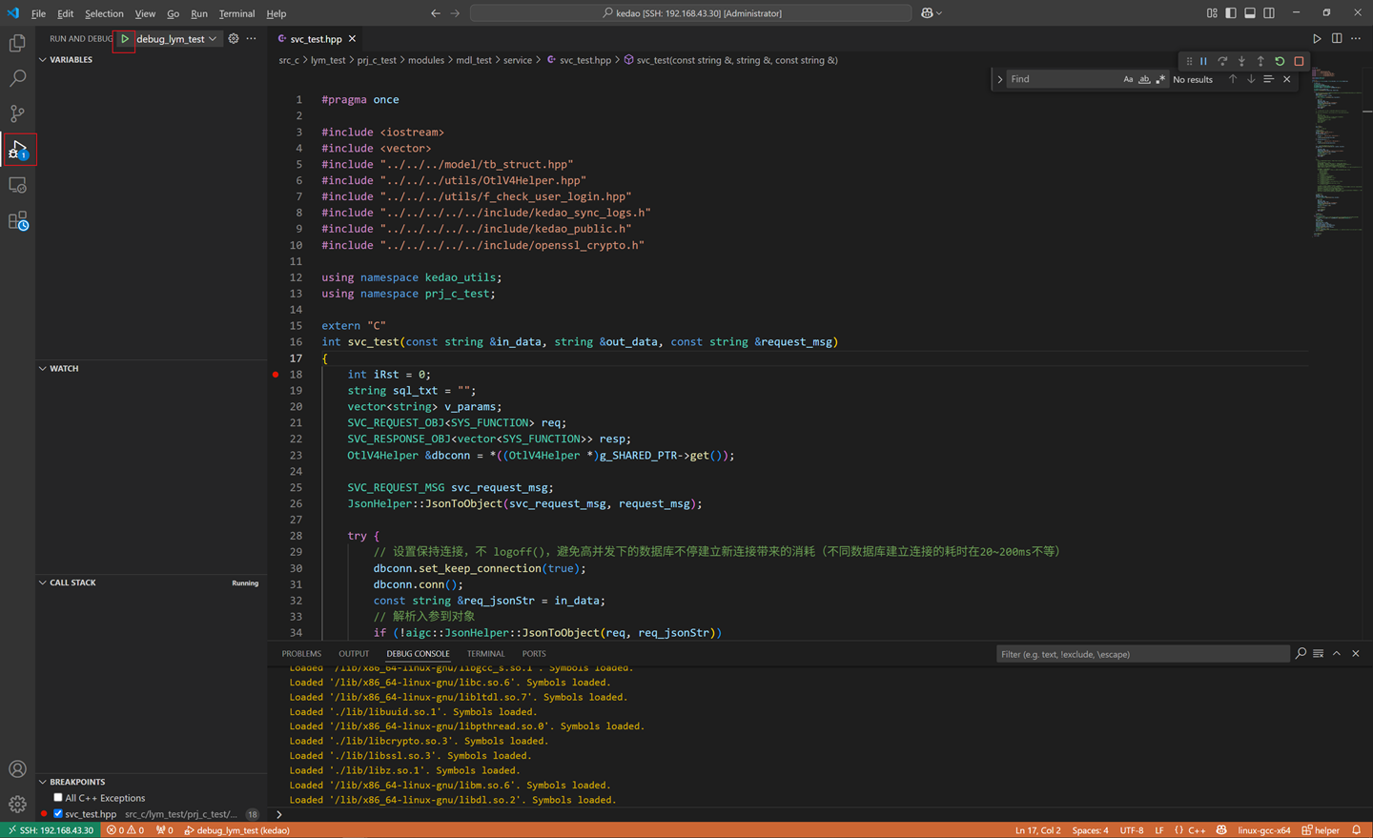Image resolution: width=1373 pixels, height=838 pixels.
Task: Split the editor to the right
Action: (x=1337, y=39)
